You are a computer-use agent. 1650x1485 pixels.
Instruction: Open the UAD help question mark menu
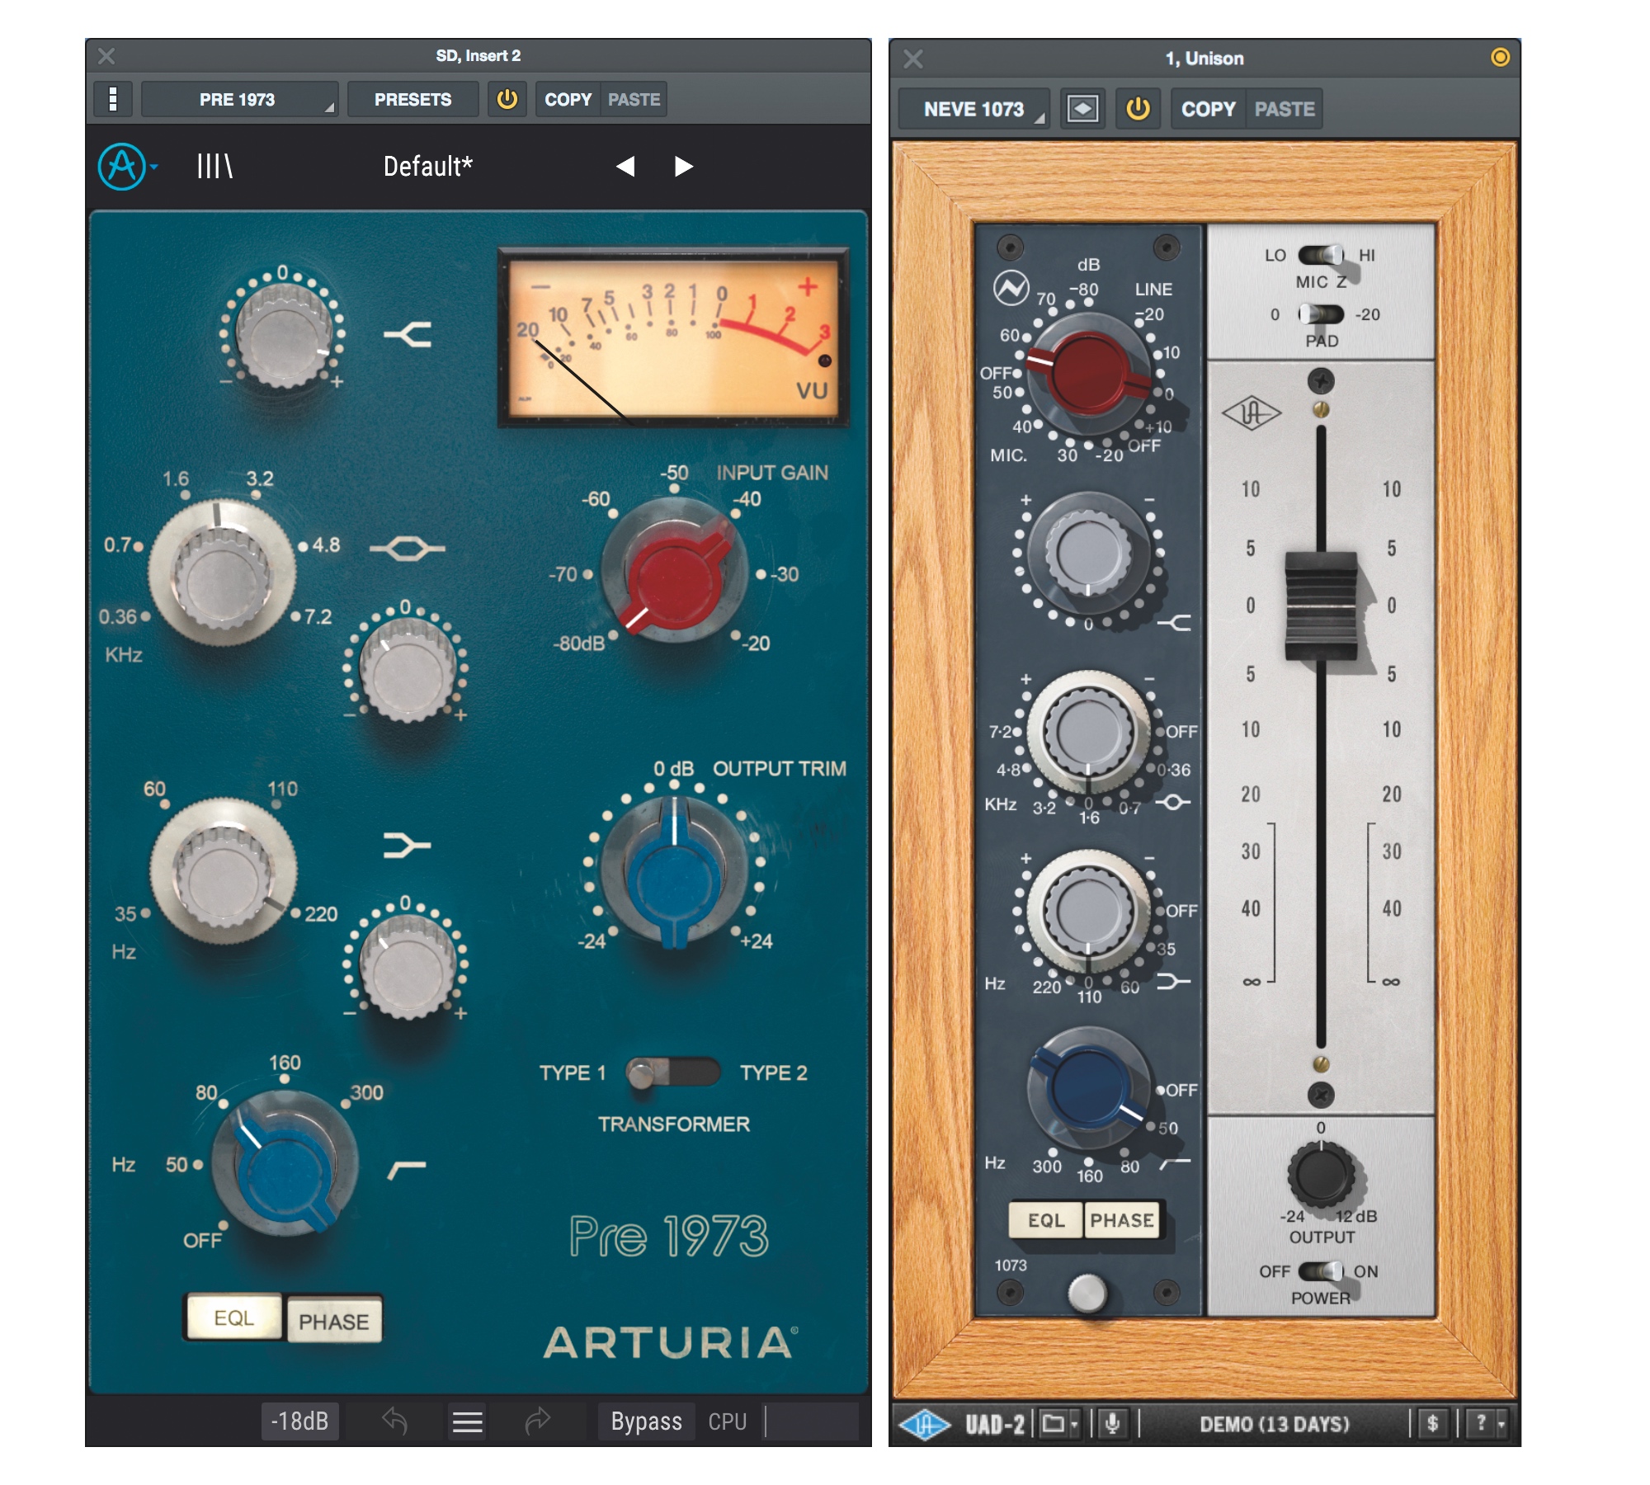coord(1488,1424)
